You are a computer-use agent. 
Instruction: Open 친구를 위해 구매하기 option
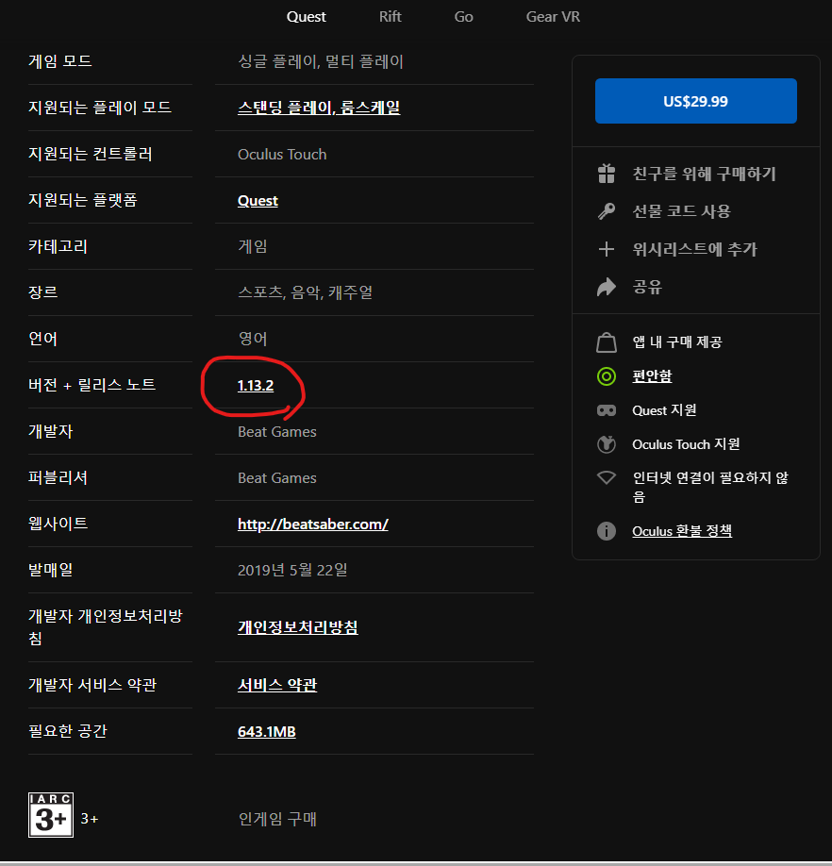tap(704, 174)
